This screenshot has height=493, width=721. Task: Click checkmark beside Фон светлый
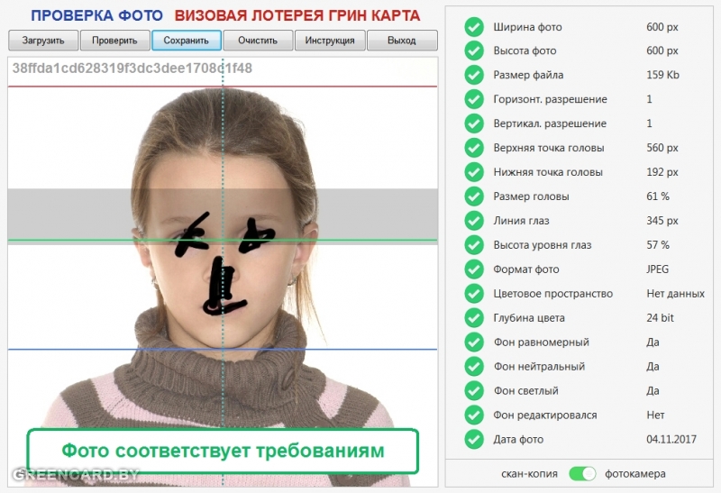[x=474, y=391]
